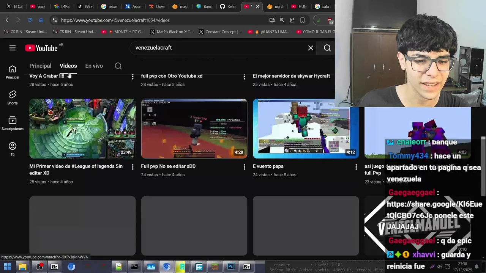Open the Tú profile section in the sidebar
The image size is (486, 273).
click(13, 149)
